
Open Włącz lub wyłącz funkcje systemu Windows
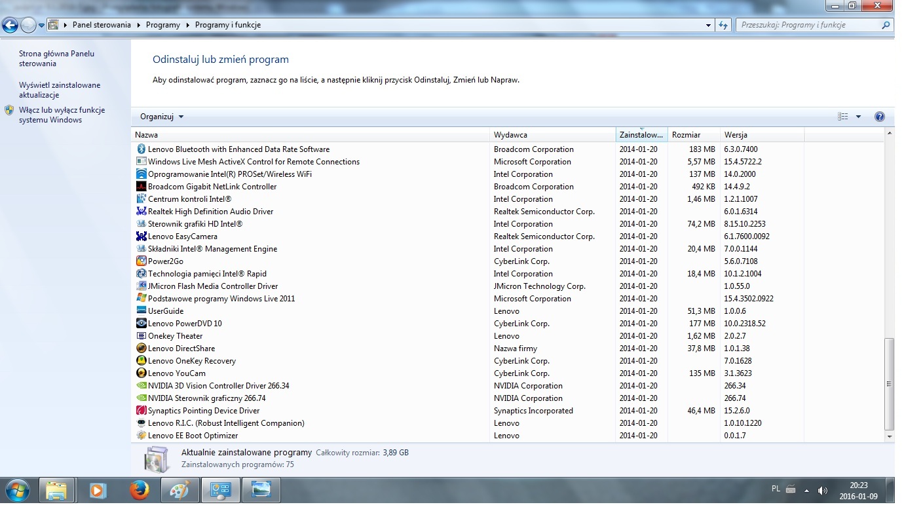click(x=62, y=115)
